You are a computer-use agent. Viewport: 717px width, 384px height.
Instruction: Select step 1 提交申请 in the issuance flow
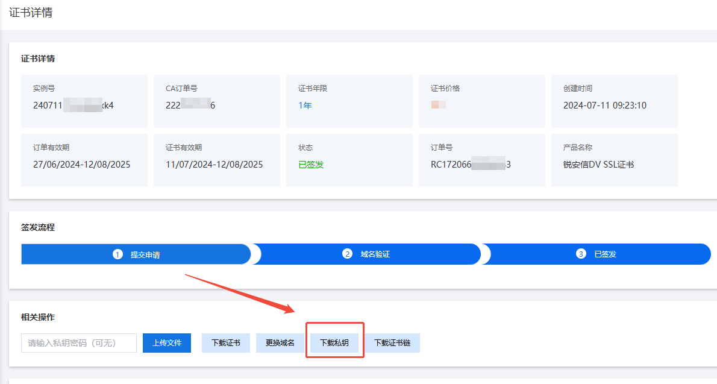coord(136,254)
